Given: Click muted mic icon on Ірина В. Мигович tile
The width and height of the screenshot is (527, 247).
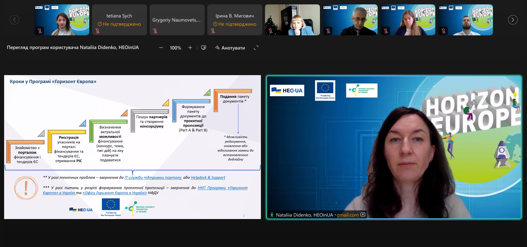Looking at the screenshot, I should pos(213,31).
